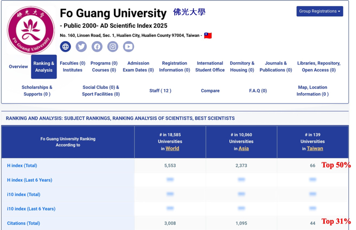Image resolution: width=356 pixels, height=230 pixels.
Task: Switch to the Overview tab
Action: [x=18, y=67]
